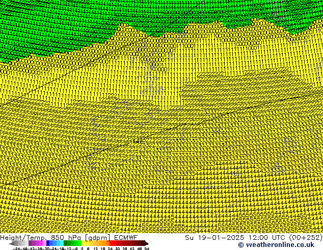323x250 pixels.
Task: Open the weatheronline.co.uk copyright link
Action: [276, 245]
